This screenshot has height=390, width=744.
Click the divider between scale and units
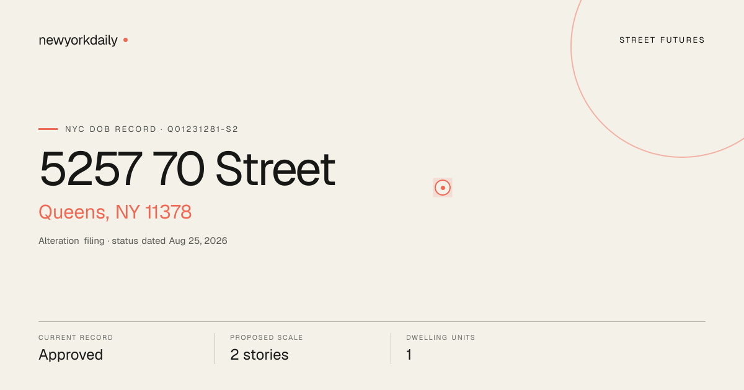[x=391, y=349]
